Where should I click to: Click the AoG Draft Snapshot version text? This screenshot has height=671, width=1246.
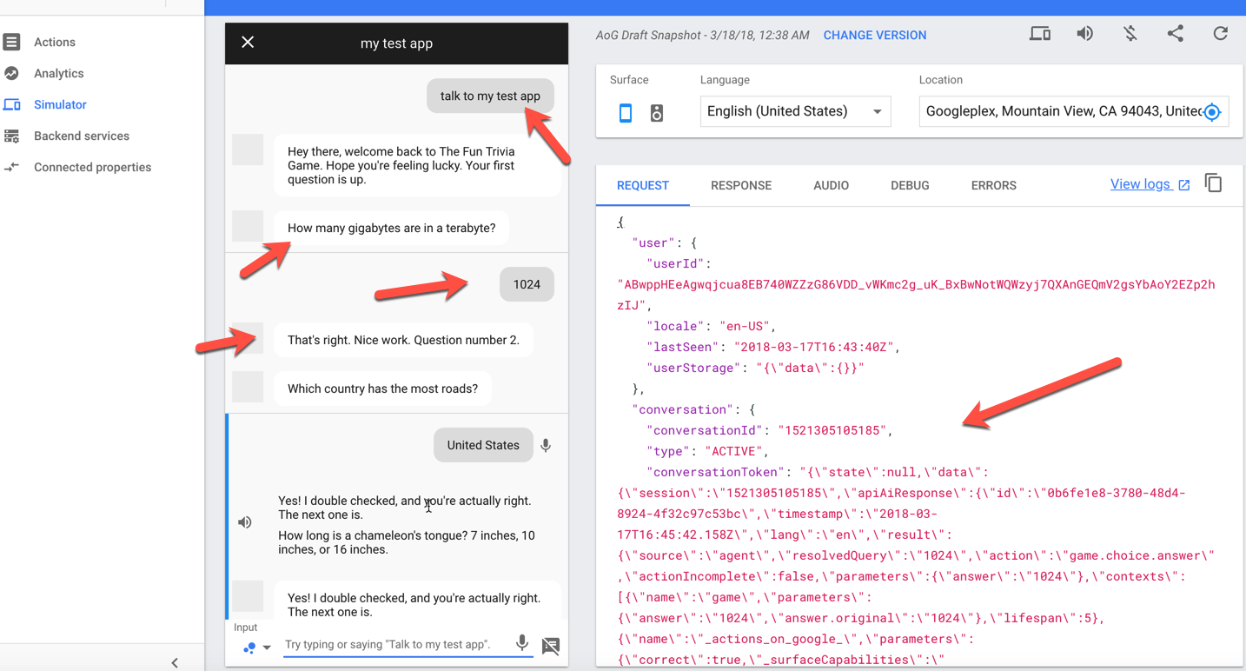point(702,36)
